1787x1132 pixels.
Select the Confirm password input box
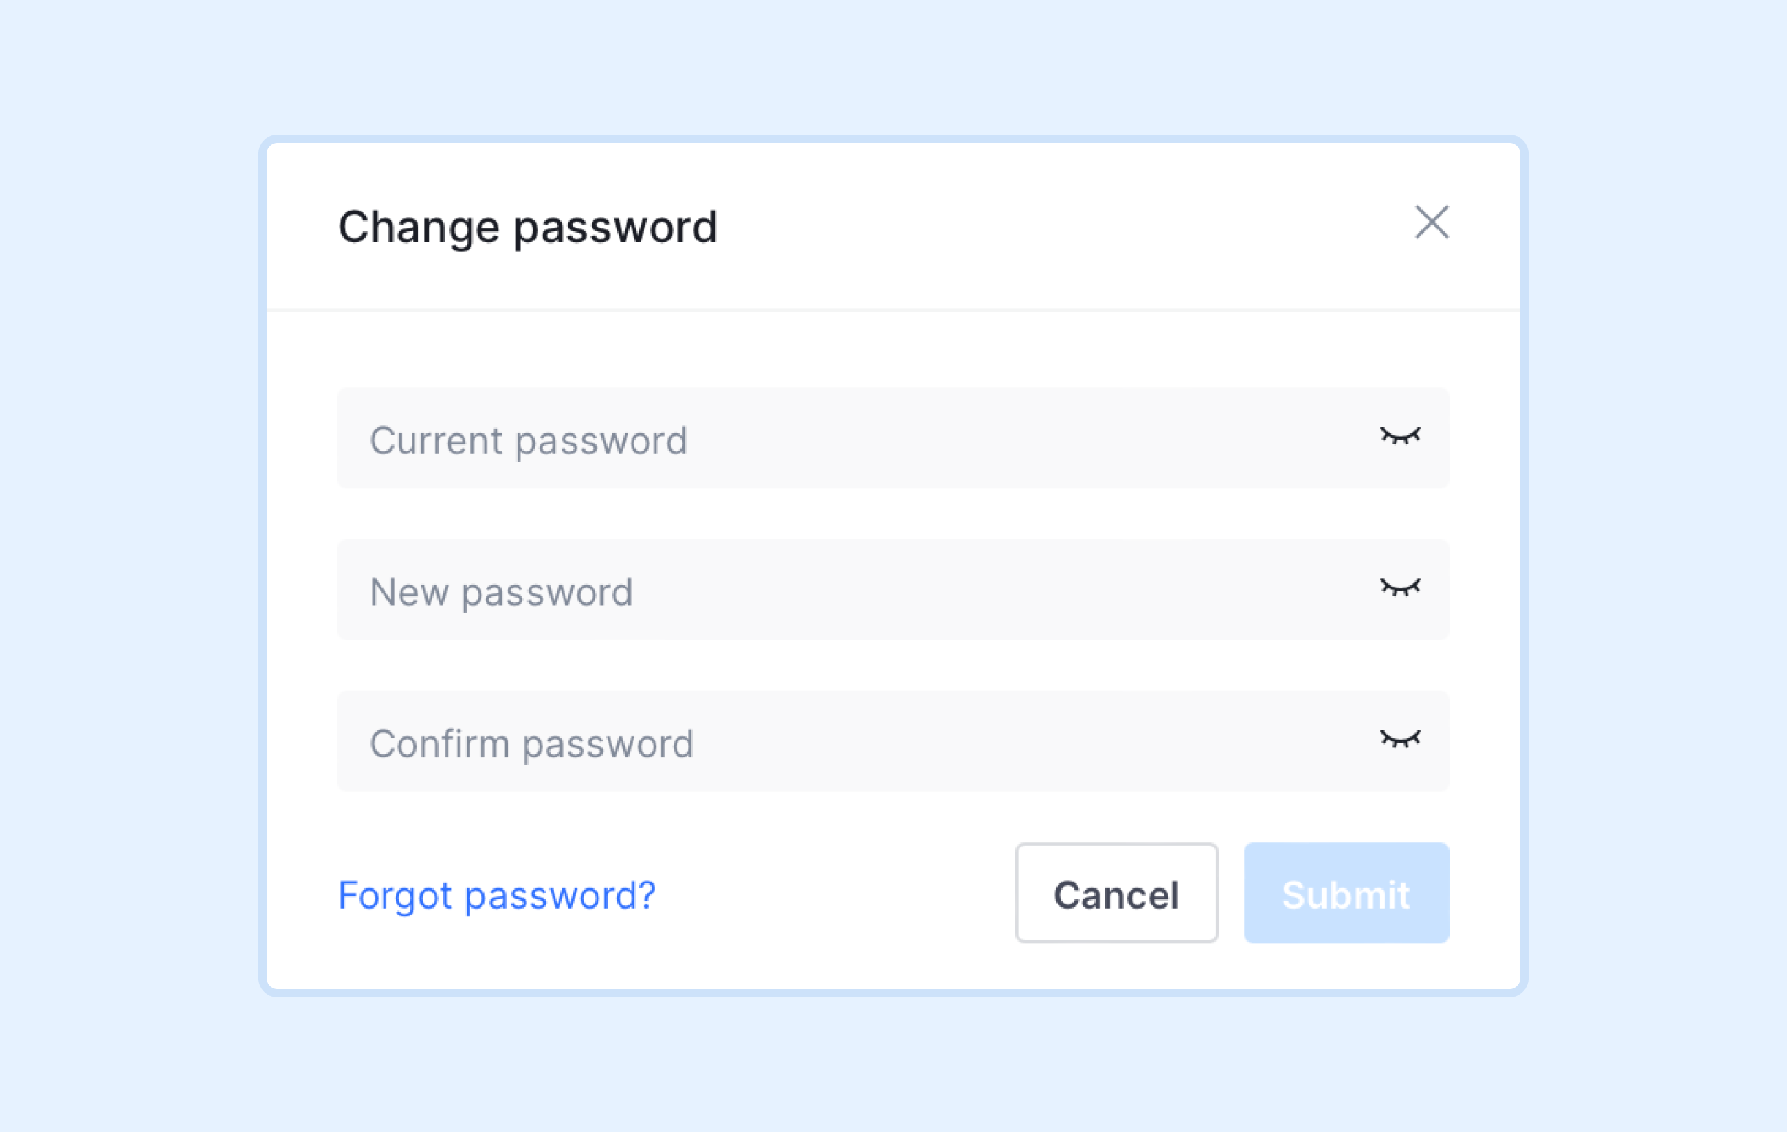pos(893,740)
